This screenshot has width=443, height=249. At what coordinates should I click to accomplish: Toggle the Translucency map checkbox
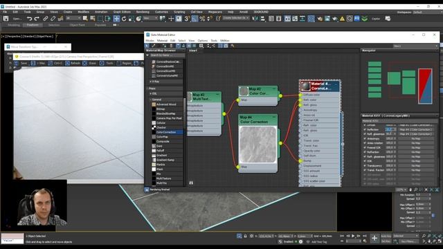(x=365, y=166)
